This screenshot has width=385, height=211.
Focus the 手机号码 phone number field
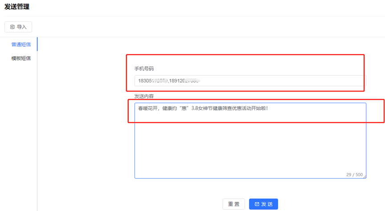tap(250, 81)
